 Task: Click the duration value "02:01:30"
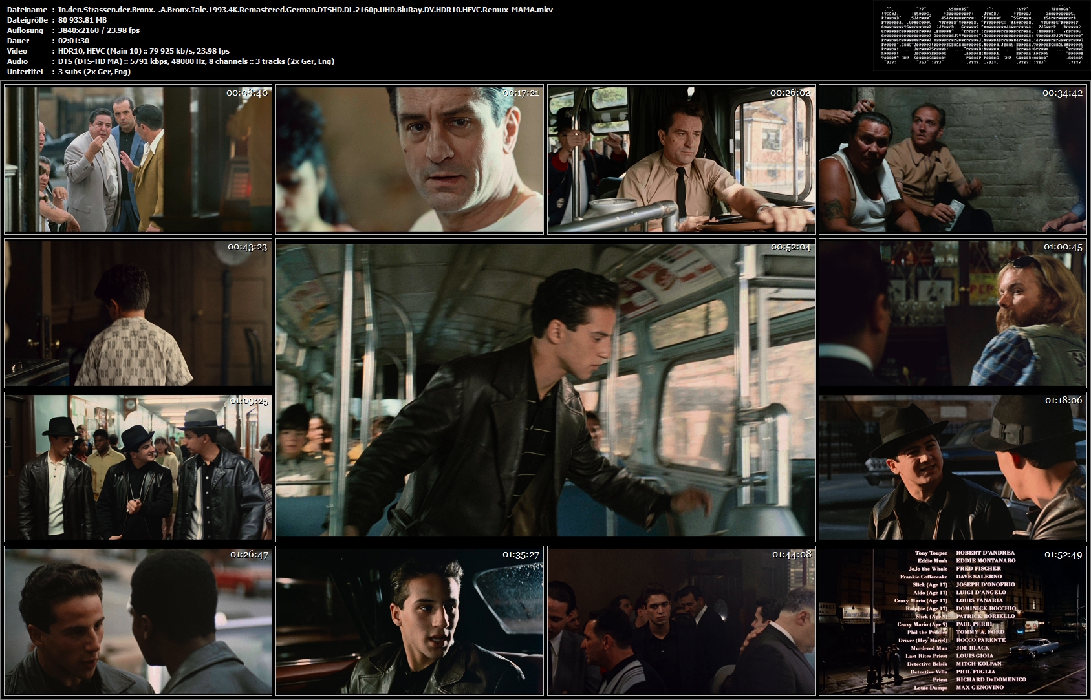(x=73, y=41)
